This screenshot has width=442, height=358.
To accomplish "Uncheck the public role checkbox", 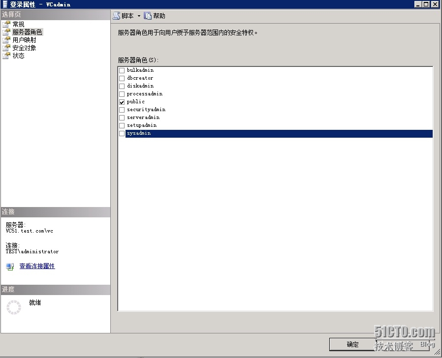I will (x=122, y=102).
